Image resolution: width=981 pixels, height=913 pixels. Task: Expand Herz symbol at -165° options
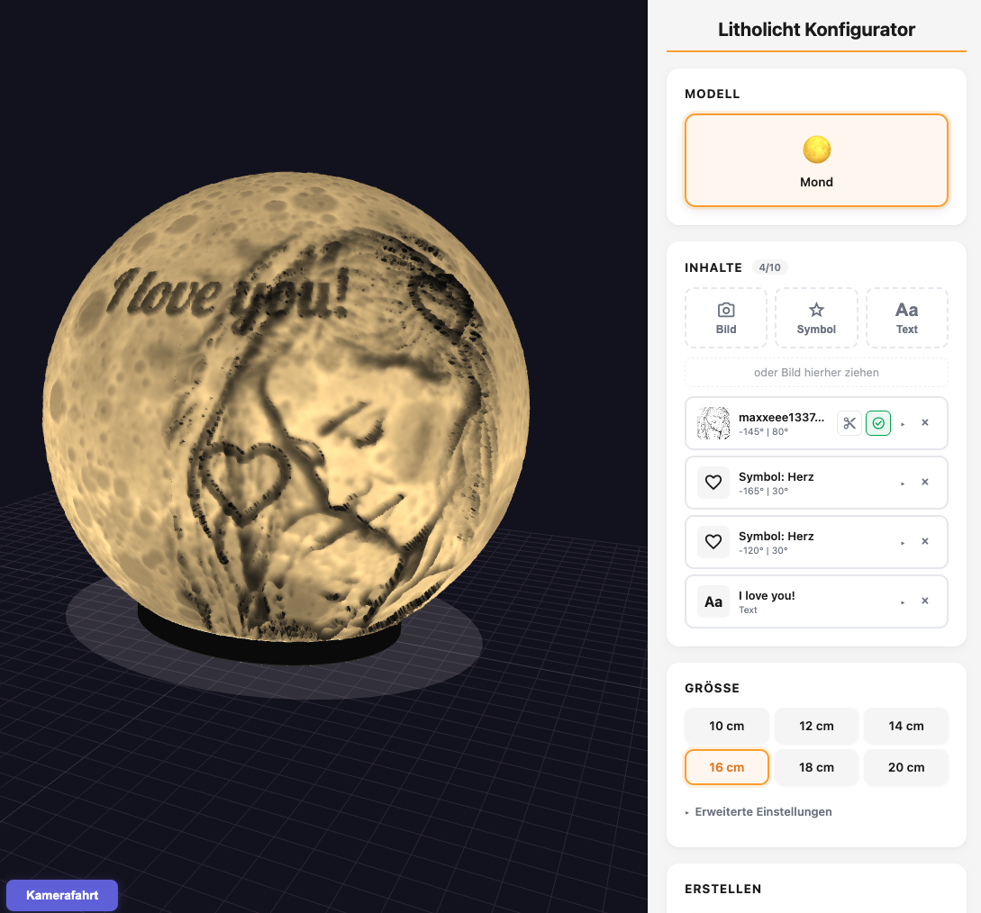coord(902,484)
